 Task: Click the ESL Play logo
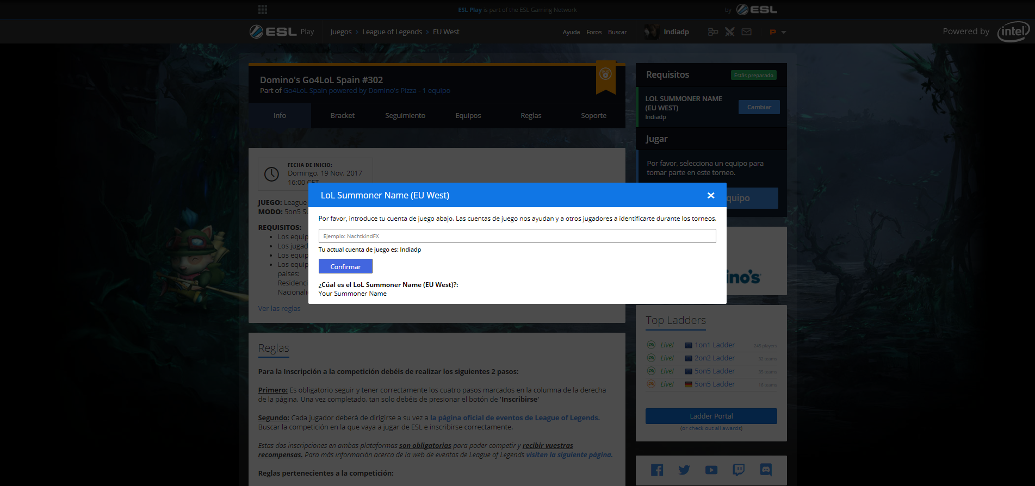coord(282,32)
